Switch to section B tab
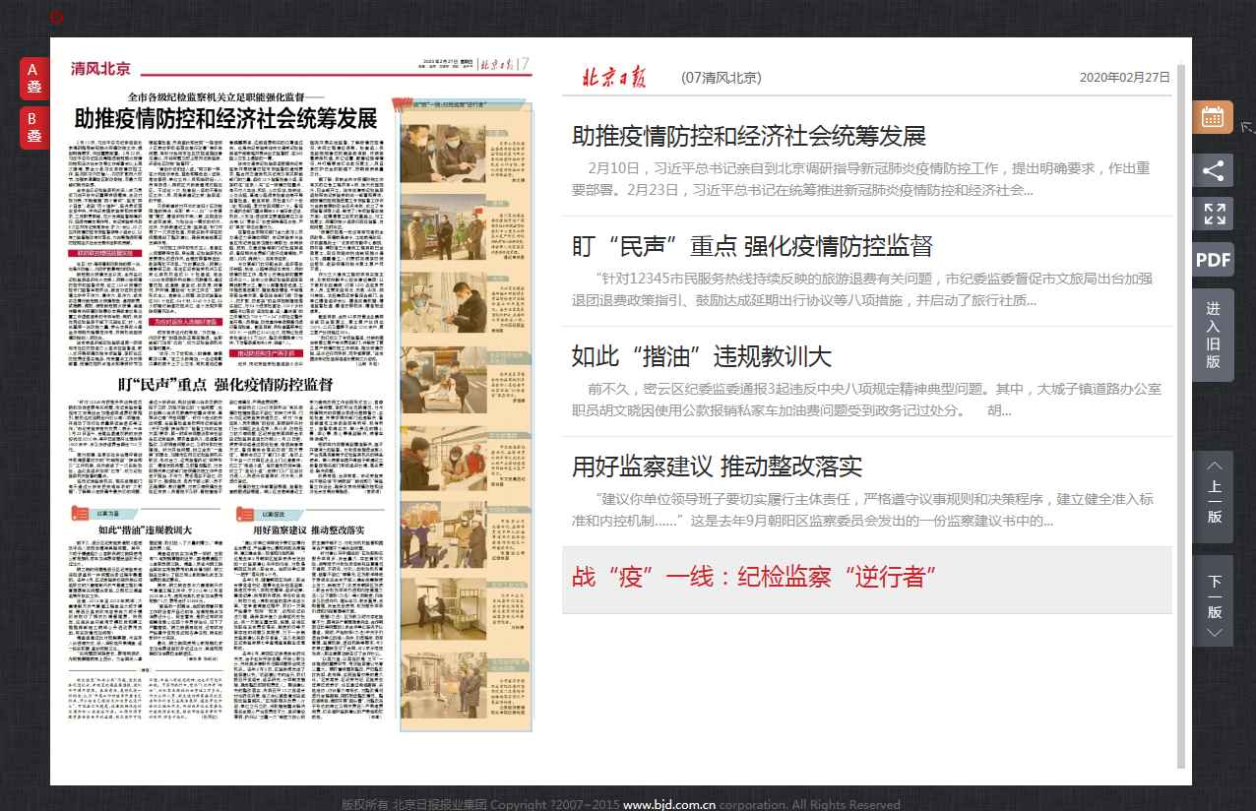Screen dimensions: 1256x811 (33, 128)
